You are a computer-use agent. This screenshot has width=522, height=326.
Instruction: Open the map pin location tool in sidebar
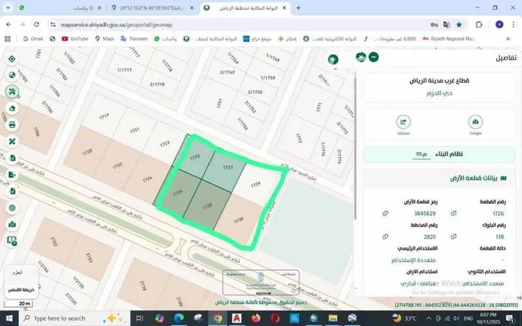click(12, 225)
